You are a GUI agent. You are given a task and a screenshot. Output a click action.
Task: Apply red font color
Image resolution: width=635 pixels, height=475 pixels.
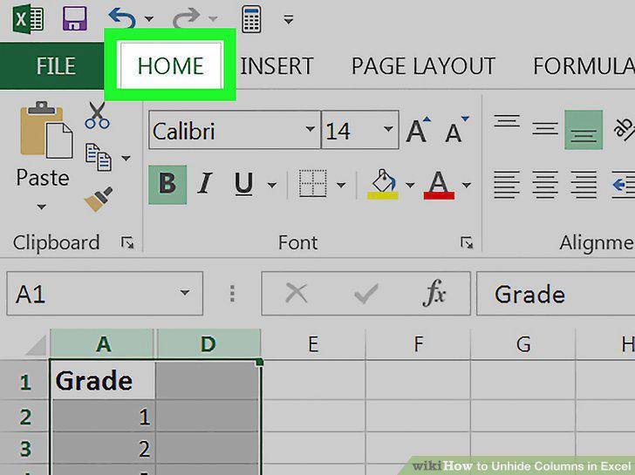click(439, 184)
